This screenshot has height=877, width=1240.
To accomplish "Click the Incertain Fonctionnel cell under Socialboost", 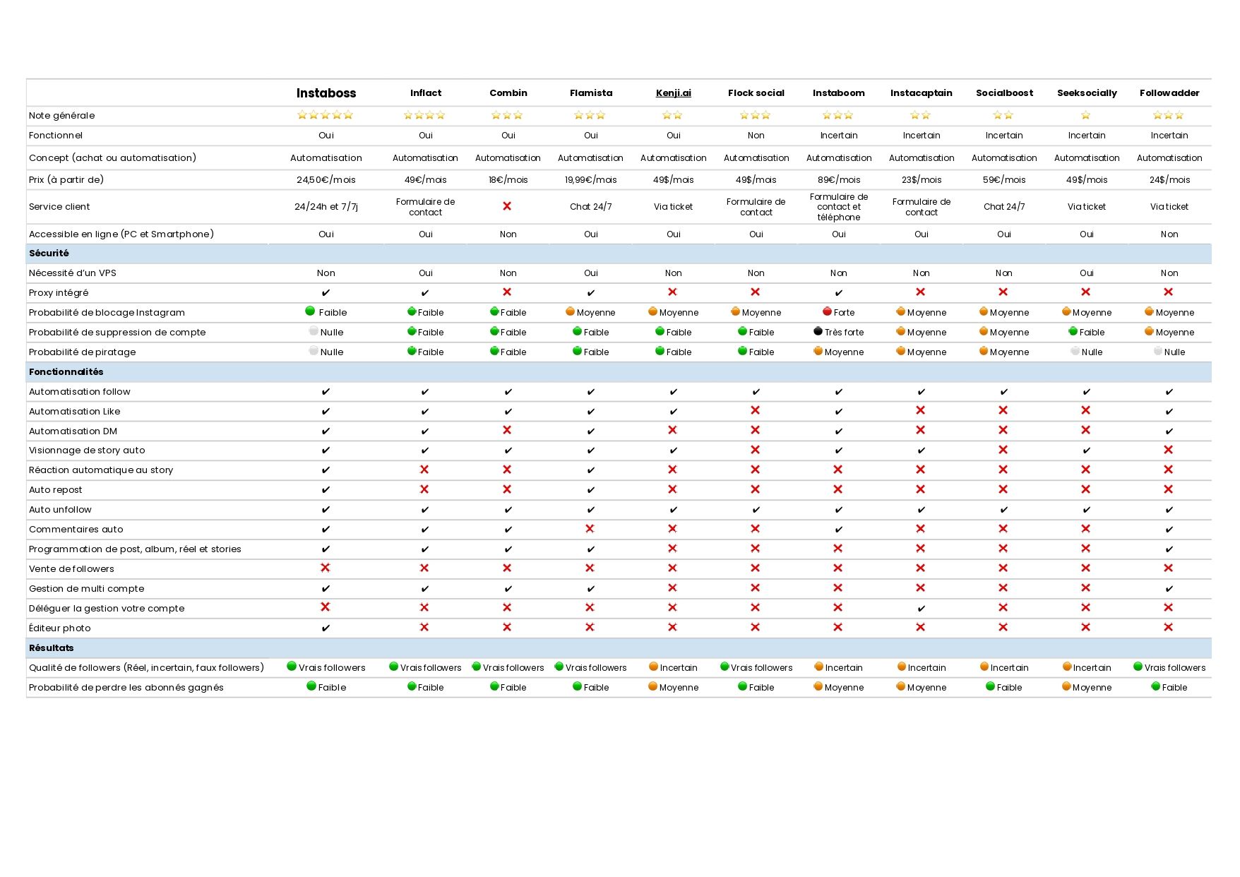I will (x=1004, y=135).
